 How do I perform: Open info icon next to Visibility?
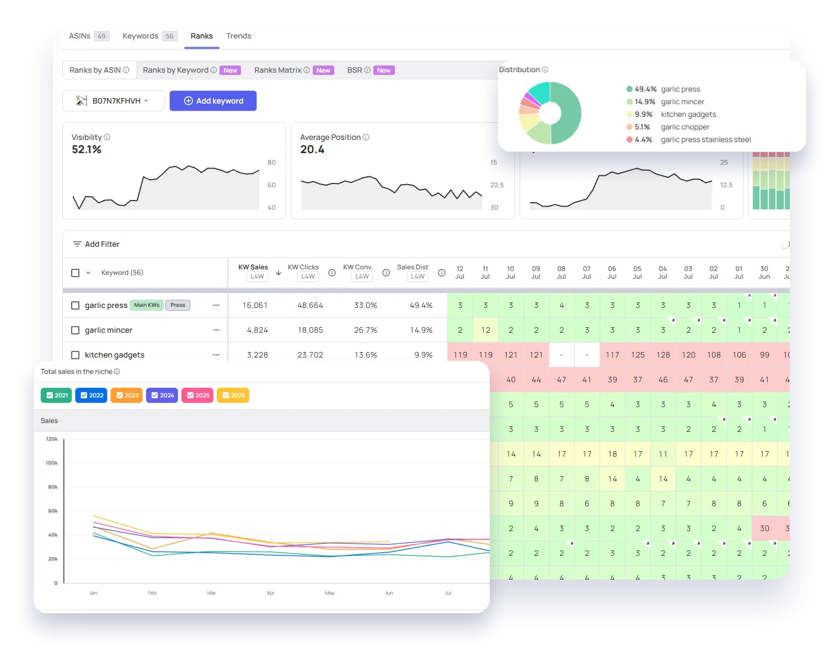[107, 137]
